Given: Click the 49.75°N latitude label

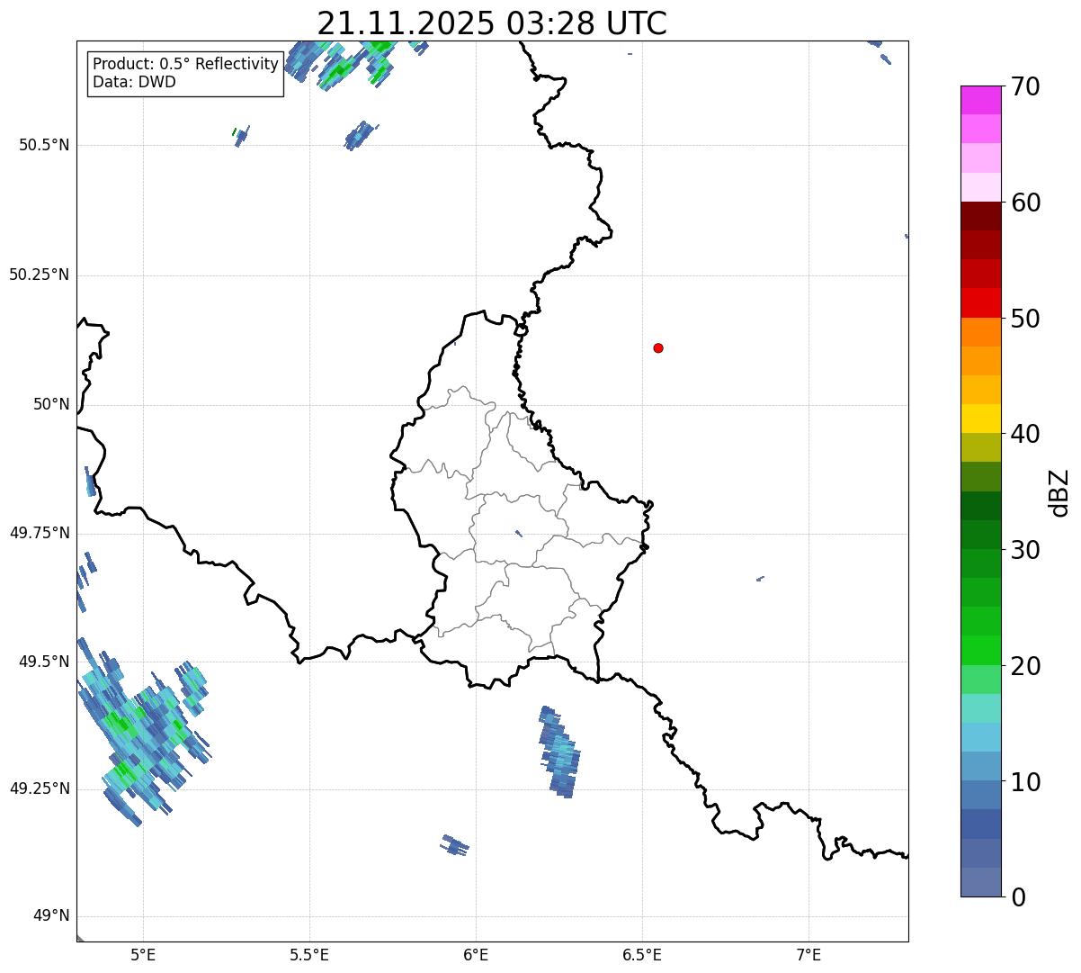Looking at the screenshot, I should pyautogui.click(x=40, y=533).
